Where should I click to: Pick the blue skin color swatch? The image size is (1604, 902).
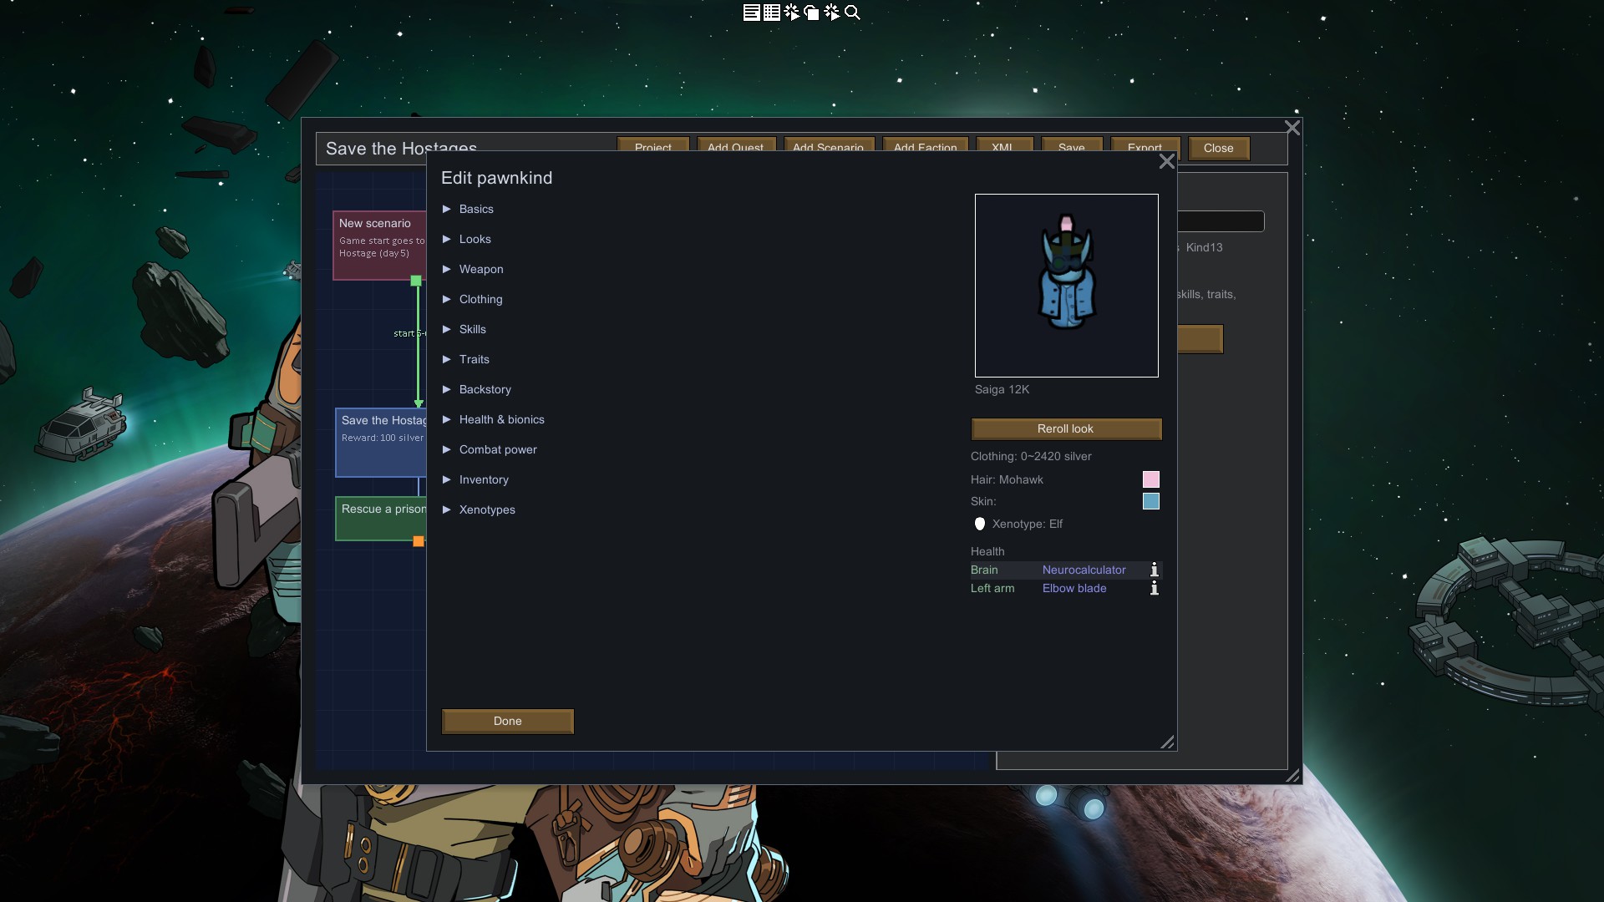tap(1150, 501)
